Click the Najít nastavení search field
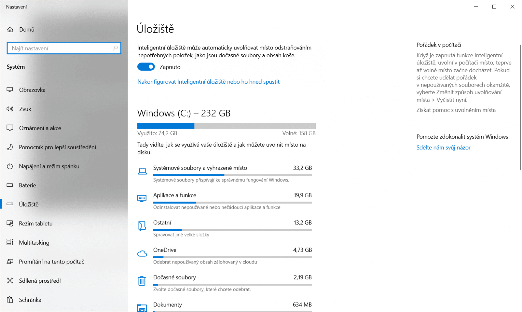Image resolution: width=522 pixels, height=312 pixels. (60, 48)
